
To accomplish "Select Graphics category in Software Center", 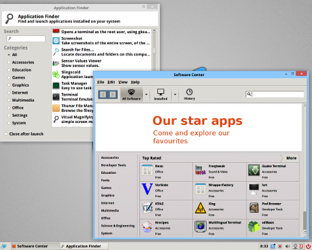I will [108, 195].
